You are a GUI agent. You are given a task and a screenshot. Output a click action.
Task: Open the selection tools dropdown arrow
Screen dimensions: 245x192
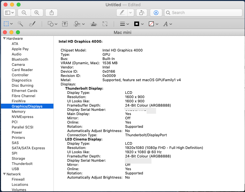point(11,24)
